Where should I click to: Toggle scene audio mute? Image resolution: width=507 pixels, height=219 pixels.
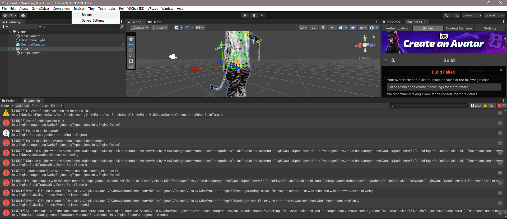pyautogui.click(x=333, y=28)
